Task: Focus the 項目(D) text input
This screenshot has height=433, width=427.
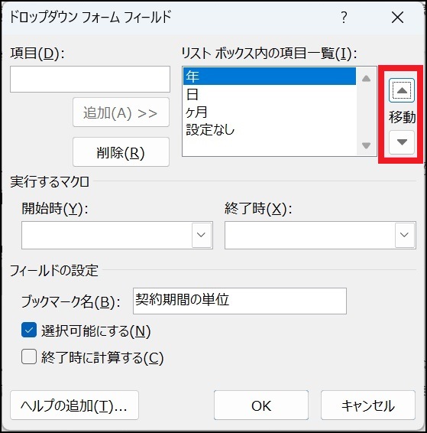Action: [90, 80]
